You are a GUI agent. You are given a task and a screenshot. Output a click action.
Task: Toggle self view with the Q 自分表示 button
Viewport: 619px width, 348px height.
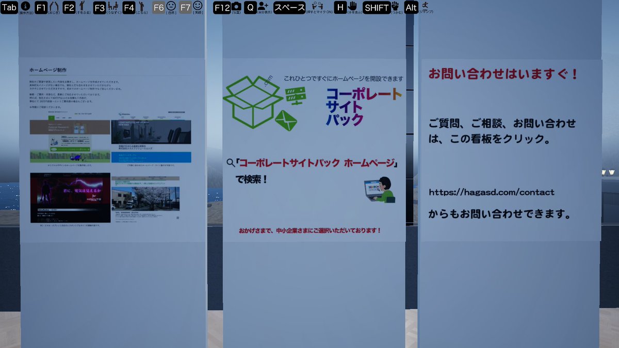[x=251, y=8]
